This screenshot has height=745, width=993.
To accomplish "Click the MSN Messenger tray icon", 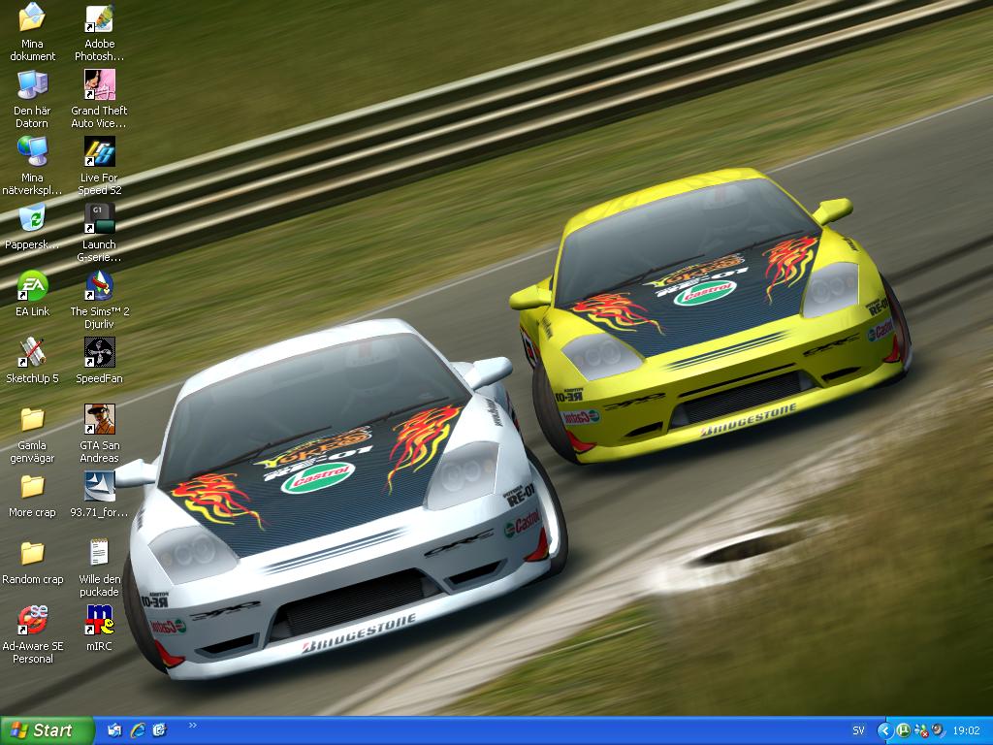I will pos(921,731).
